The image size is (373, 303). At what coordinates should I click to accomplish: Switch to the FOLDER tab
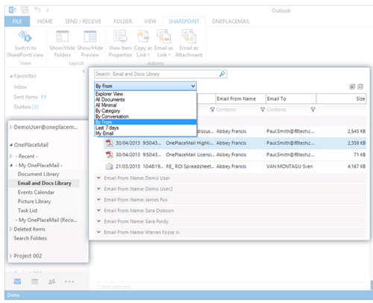pyautogui.click(x=122, y=22)
